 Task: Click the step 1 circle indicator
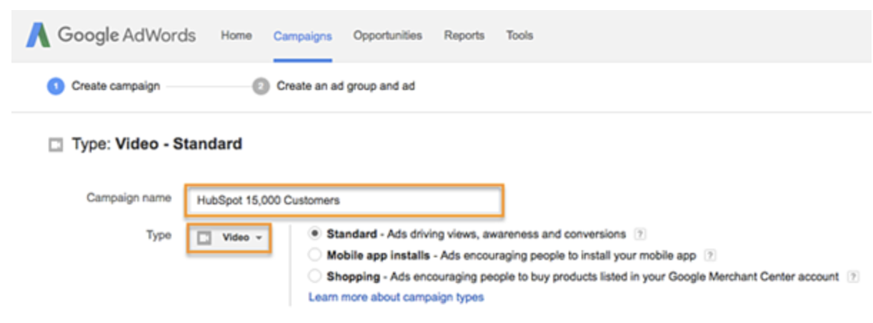[x=56, y=86]
